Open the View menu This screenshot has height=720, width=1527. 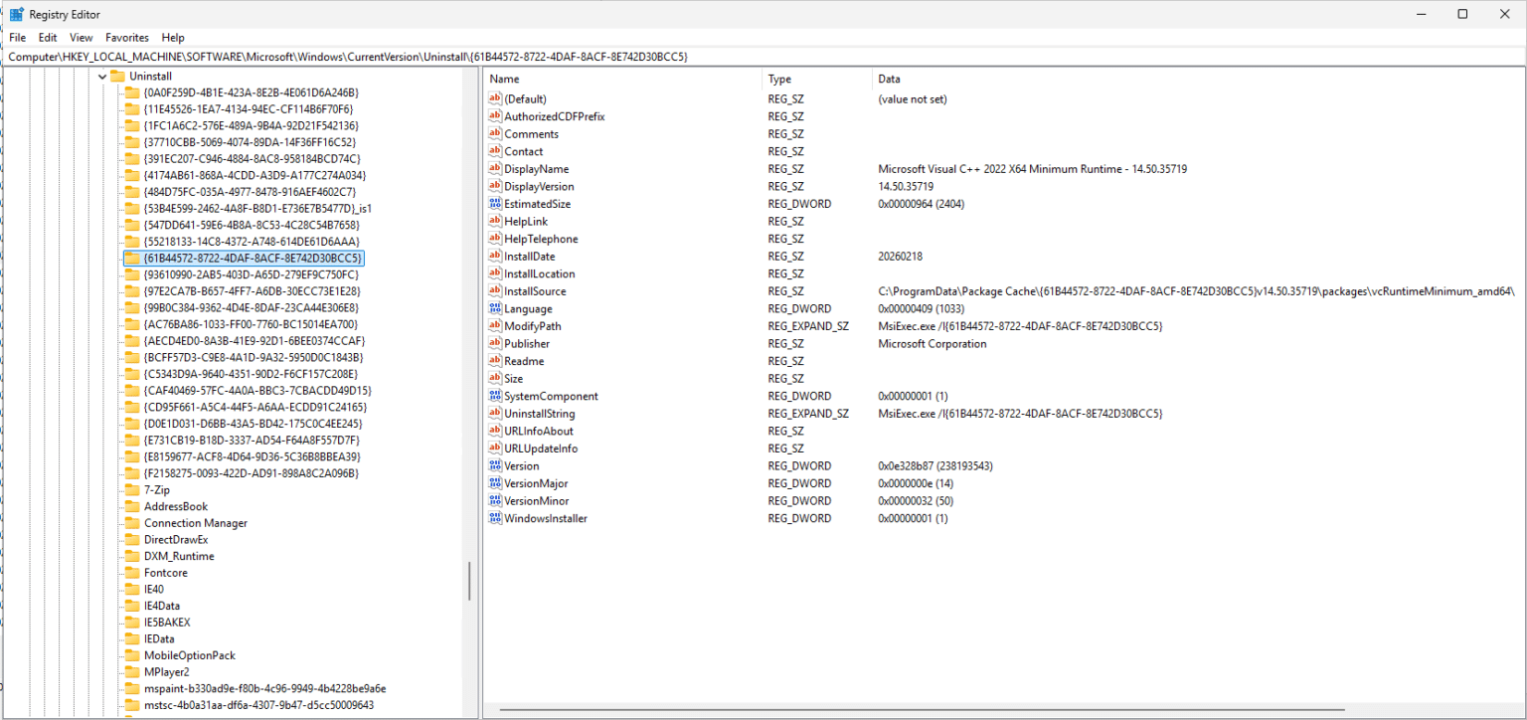coord(82,38)
